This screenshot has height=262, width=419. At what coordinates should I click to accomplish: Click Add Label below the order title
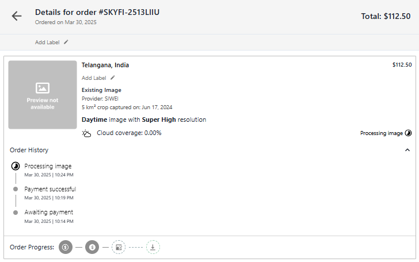point(47,42)
